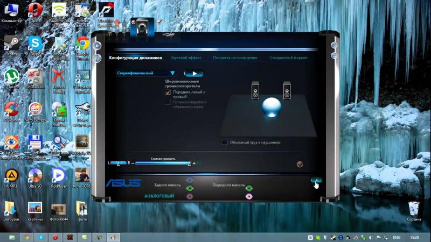The height and width of the screenshot is (242, 431).
Task: Click the main volume slider
Action: (x=163, y=163)
